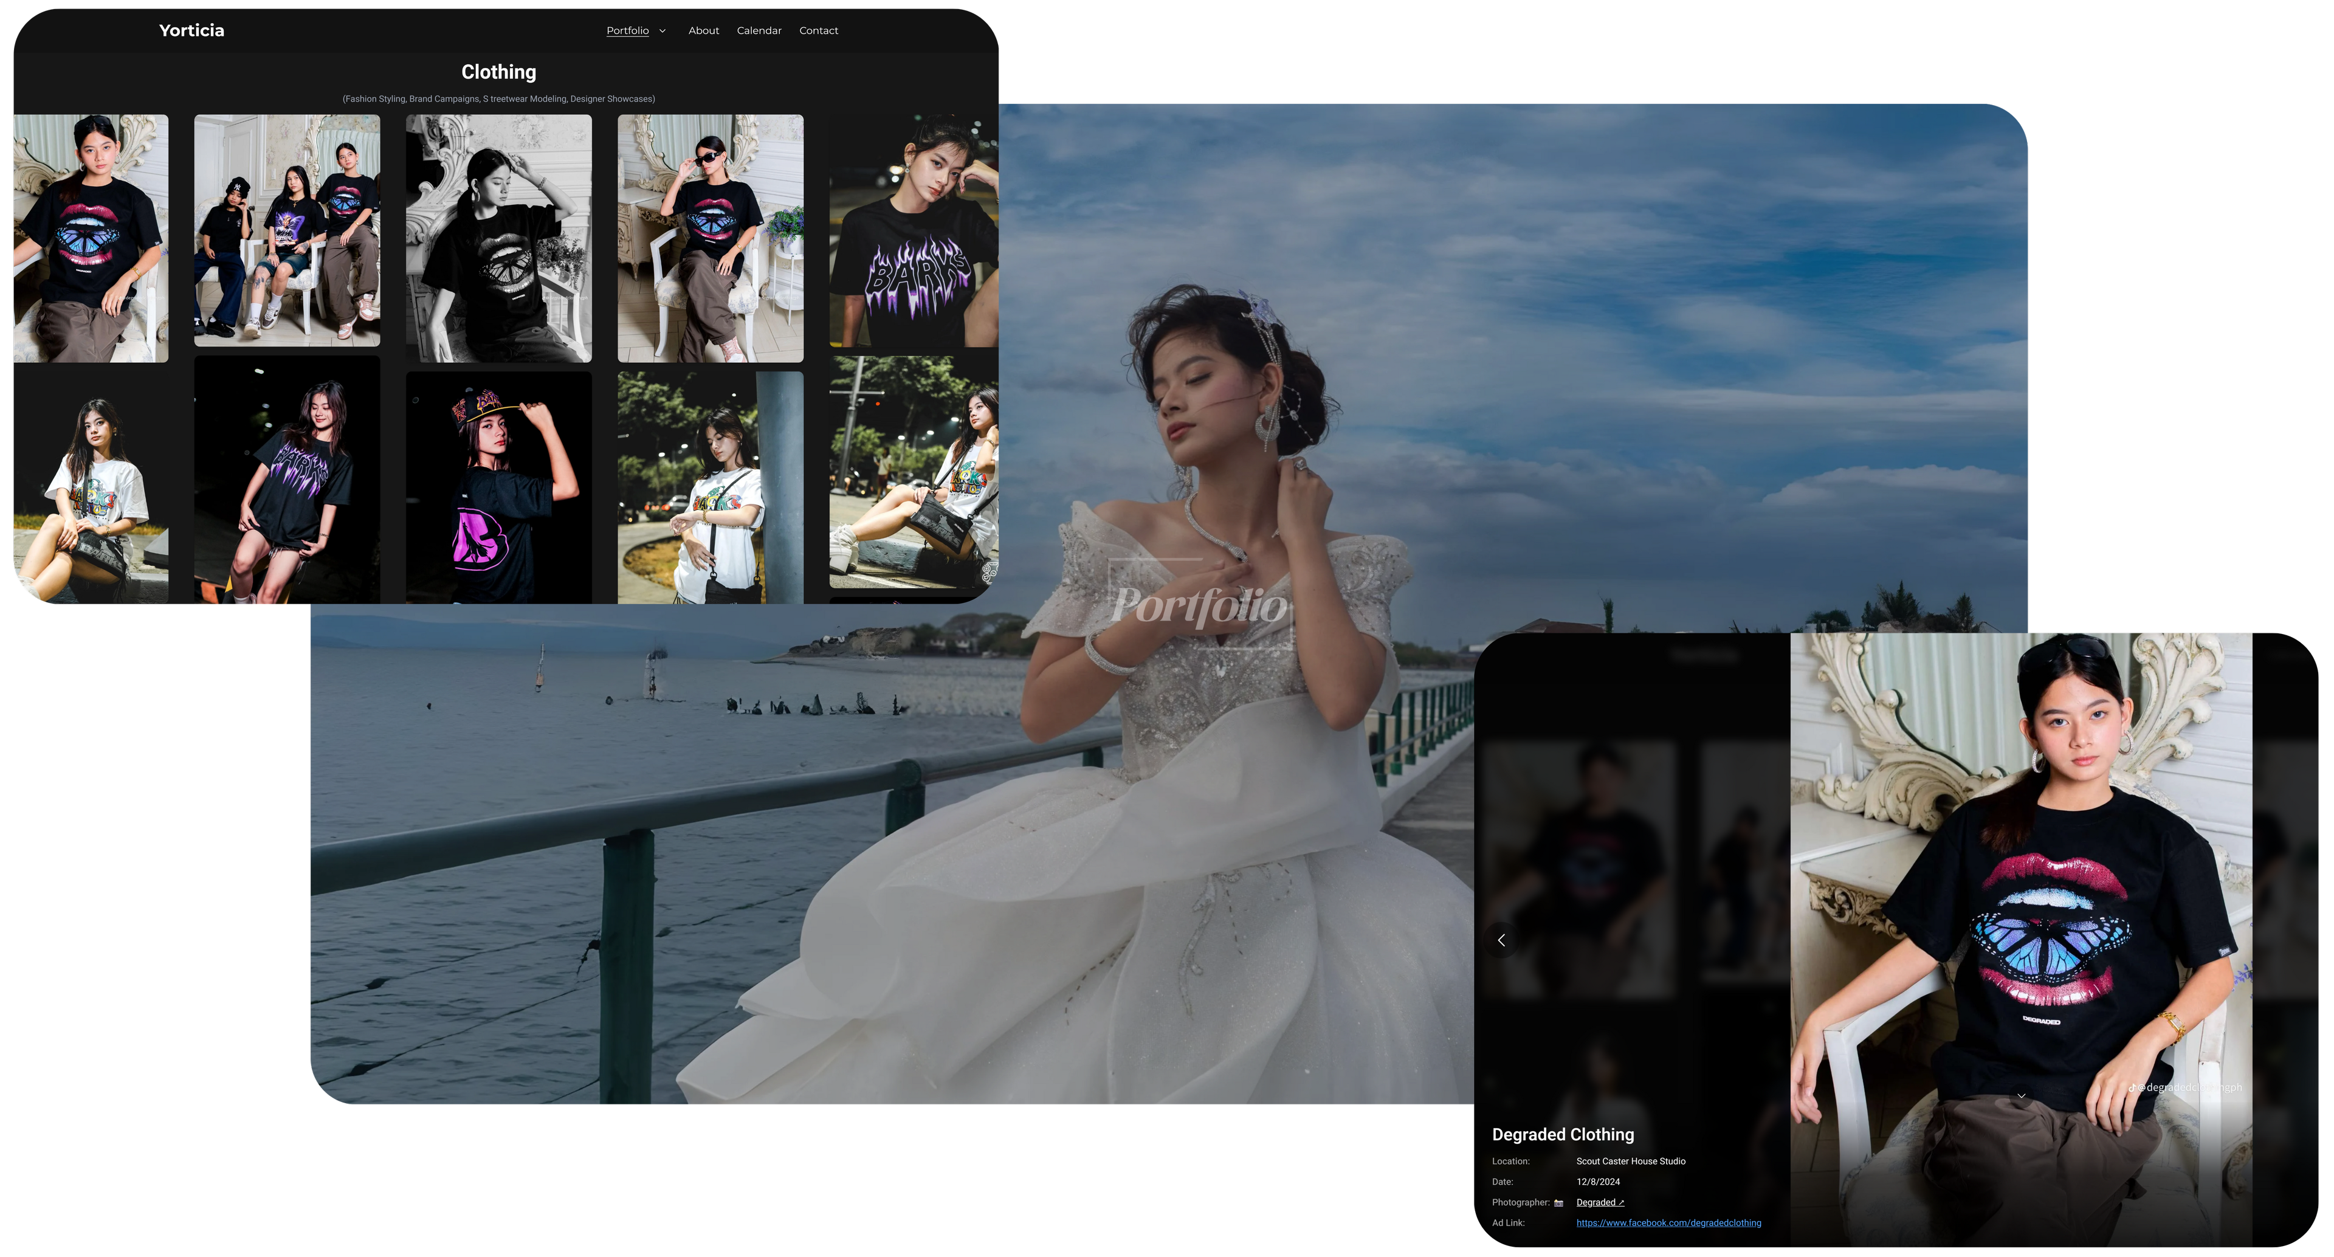Open the facebook.com/degradedclothing ad link
This screenshot has width=2334, height=1257.
[x=1668, y=1222]
